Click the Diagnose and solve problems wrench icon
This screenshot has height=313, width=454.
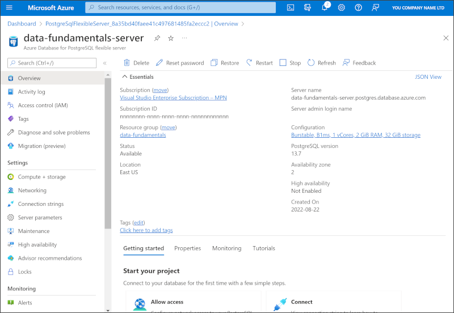click(11, 132)
